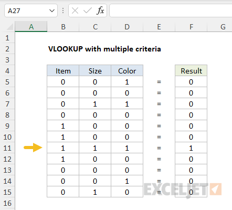This screenshot has height=210, width=232.
Task: Select column A header
Action: [31, 27]
